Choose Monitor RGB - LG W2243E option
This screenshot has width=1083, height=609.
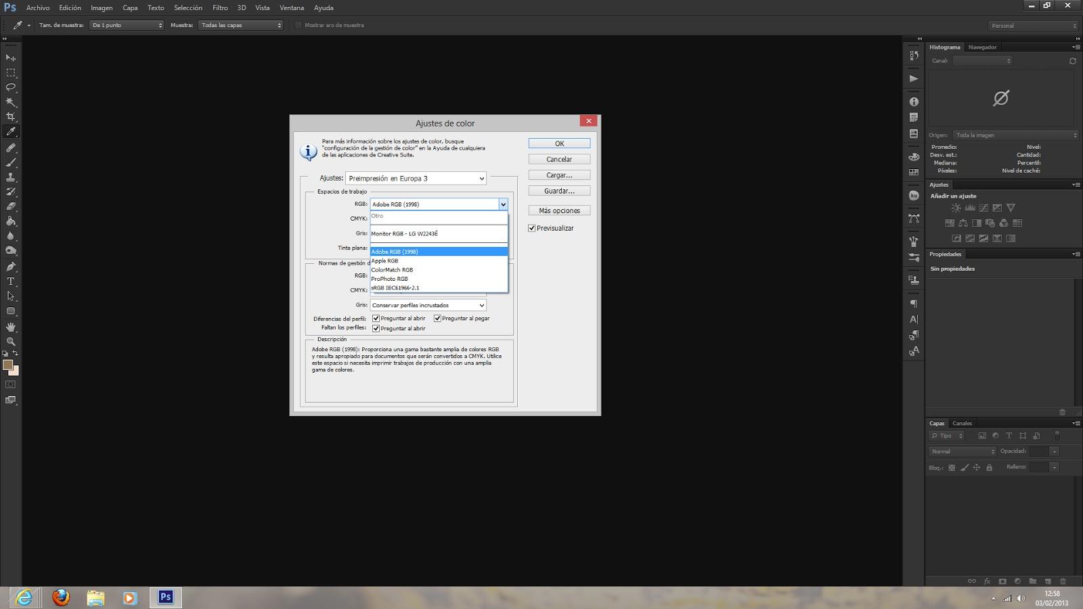[439, 233]
